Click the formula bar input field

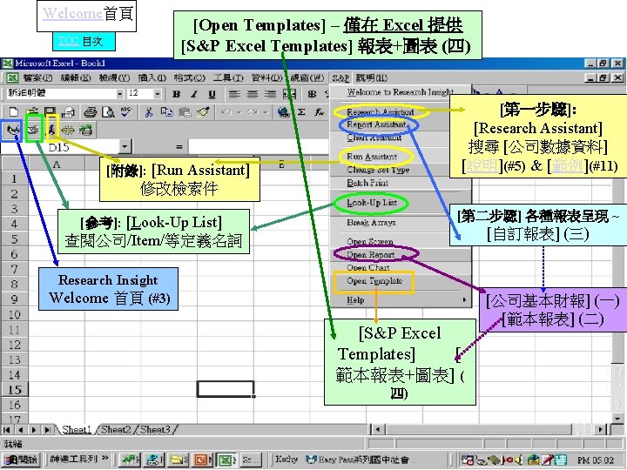259,147
